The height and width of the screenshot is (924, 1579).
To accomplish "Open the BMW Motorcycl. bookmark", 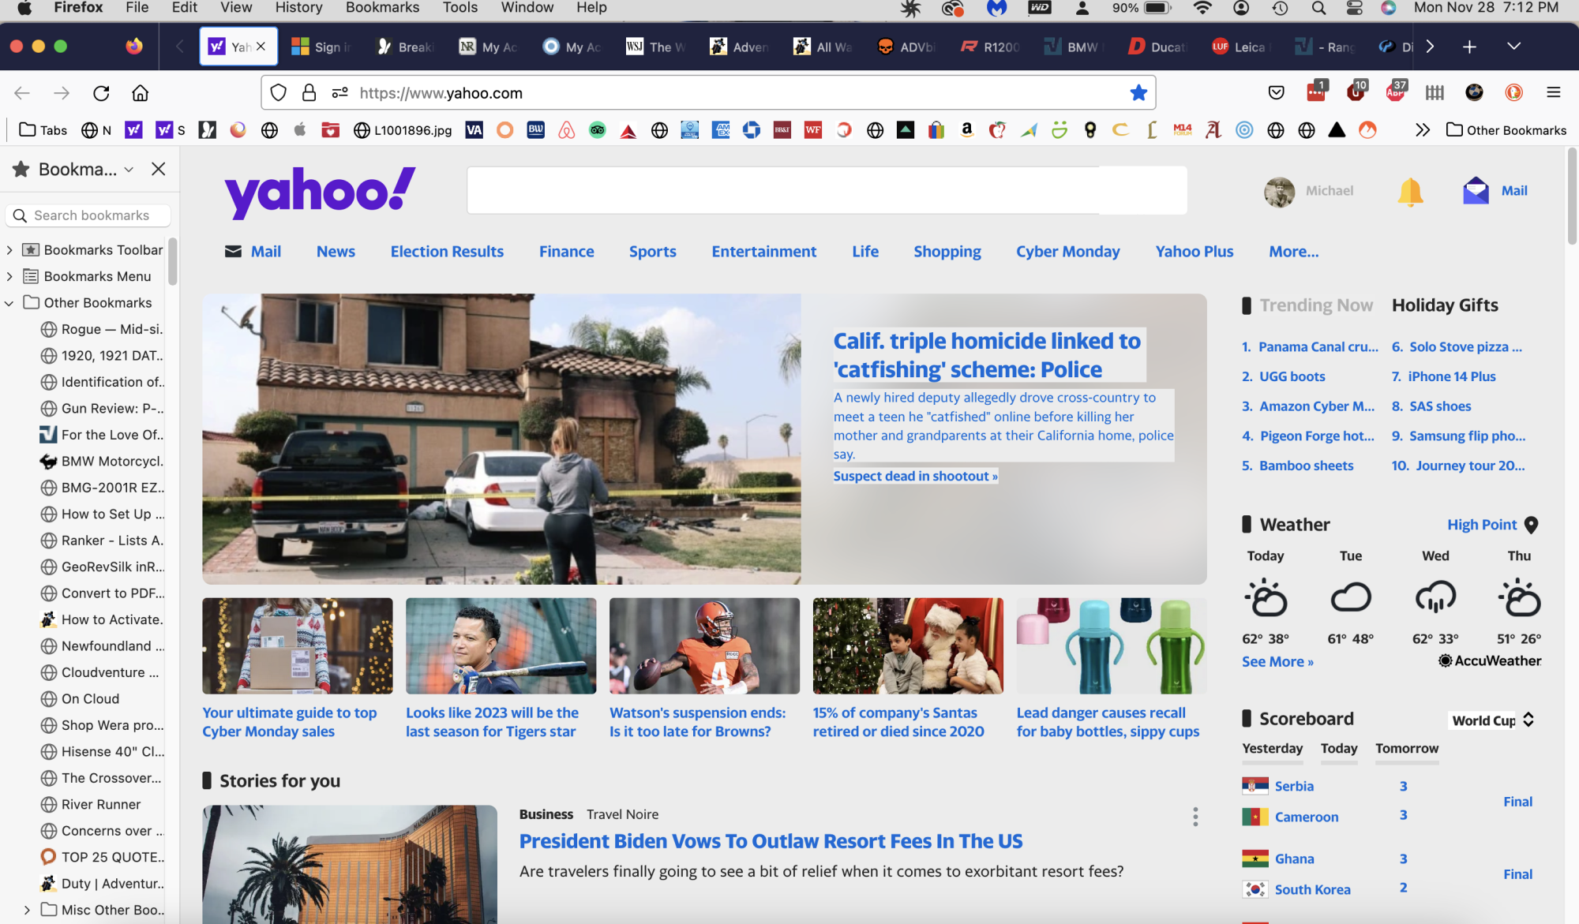I will pos(103,461).
